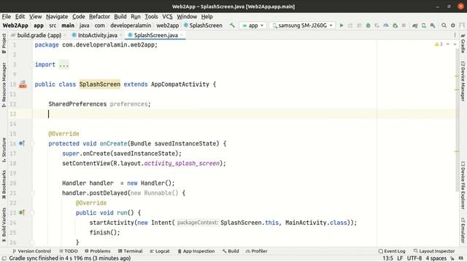Click the implements gutter icon on line 23
This screenshot has width=467, height=262.
(x=22, y=213)
